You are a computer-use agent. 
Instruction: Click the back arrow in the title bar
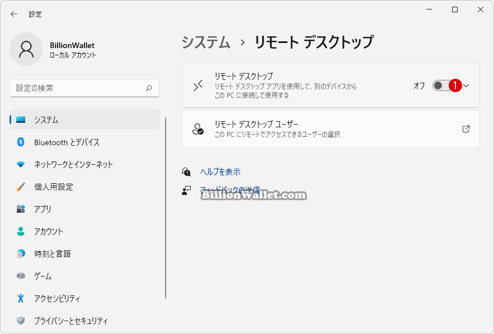(13, 14)
